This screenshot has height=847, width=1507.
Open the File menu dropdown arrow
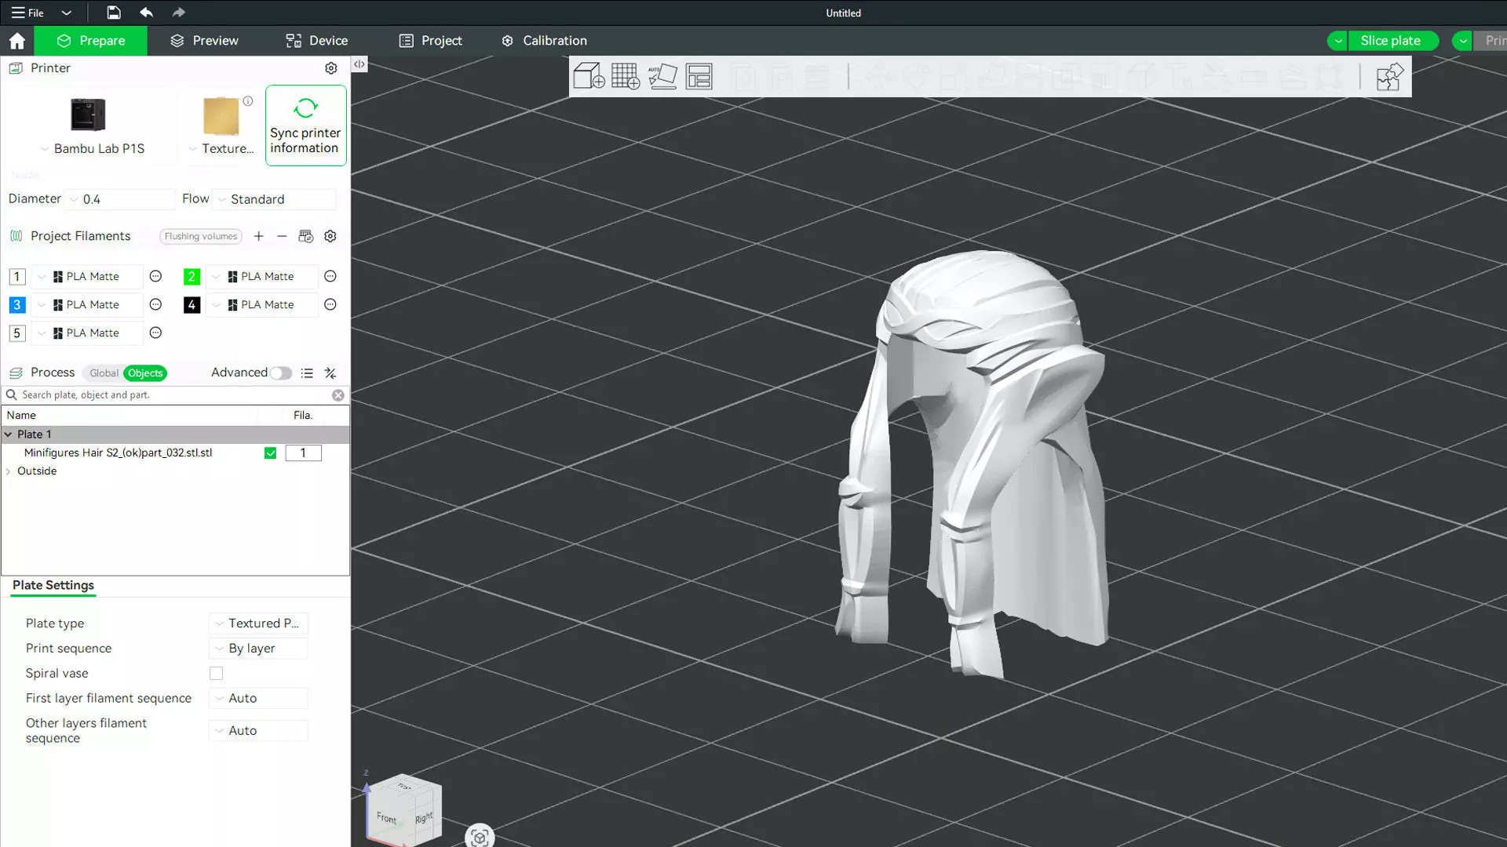67,13
